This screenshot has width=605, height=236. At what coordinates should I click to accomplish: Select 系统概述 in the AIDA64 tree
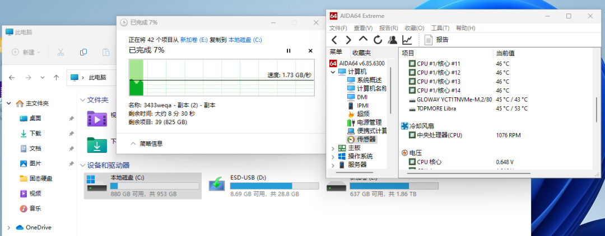[x=365, y=80]
